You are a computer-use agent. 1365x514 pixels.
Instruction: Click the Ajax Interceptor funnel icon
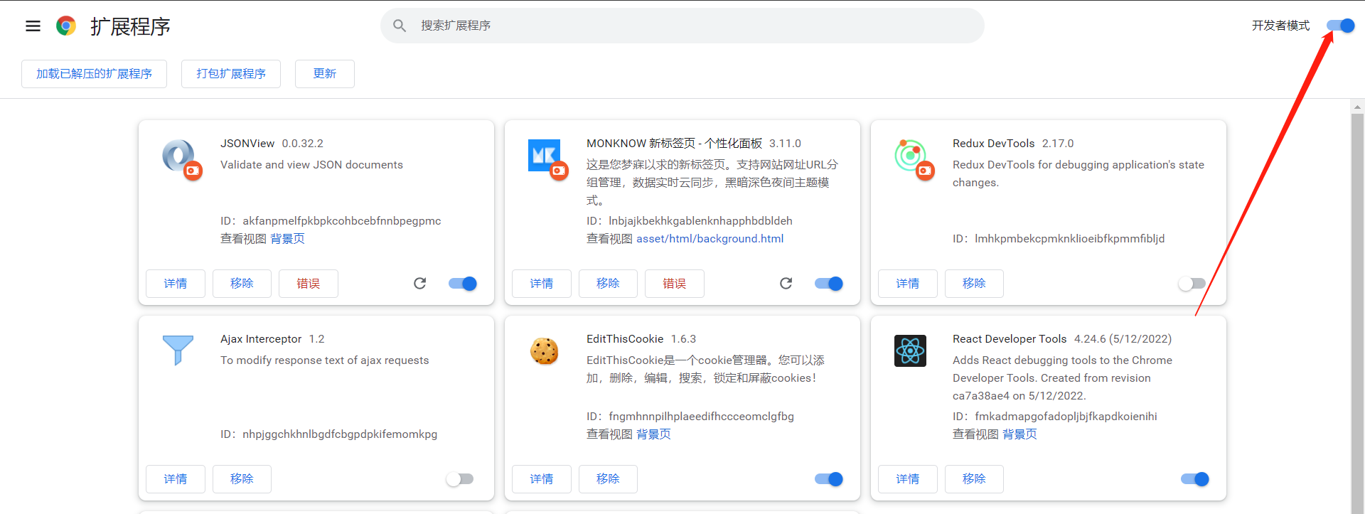coord(178,350)
